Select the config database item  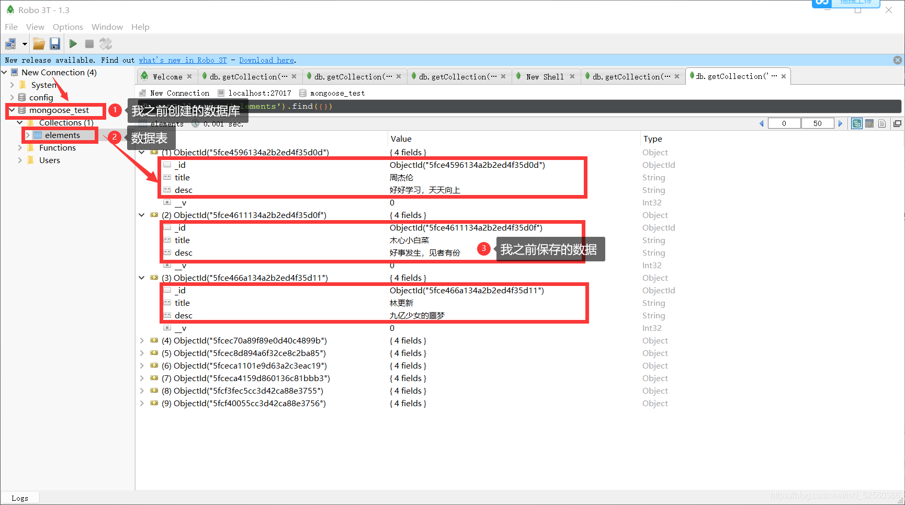click(x=41, y=97)
